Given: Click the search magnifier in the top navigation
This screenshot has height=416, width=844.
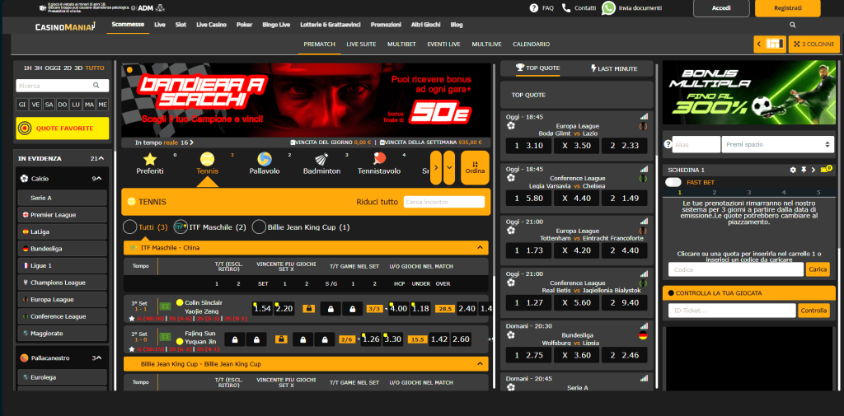Looking at the screenshot, I should 792,25.
